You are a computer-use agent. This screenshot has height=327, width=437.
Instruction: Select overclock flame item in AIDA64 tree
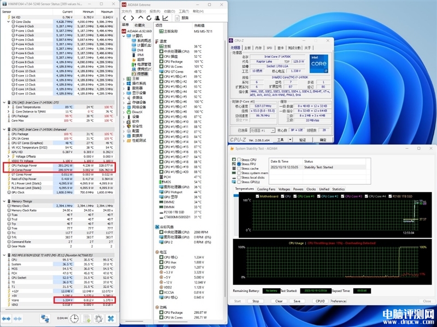[x=139, y=60]
